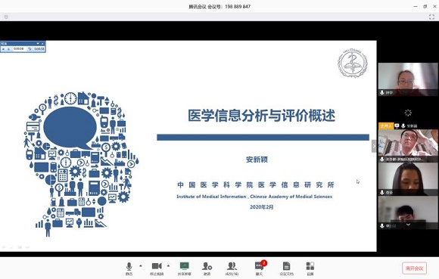Close the small recording widget
This screenshot has height=279, width=439.
[42, 44]
